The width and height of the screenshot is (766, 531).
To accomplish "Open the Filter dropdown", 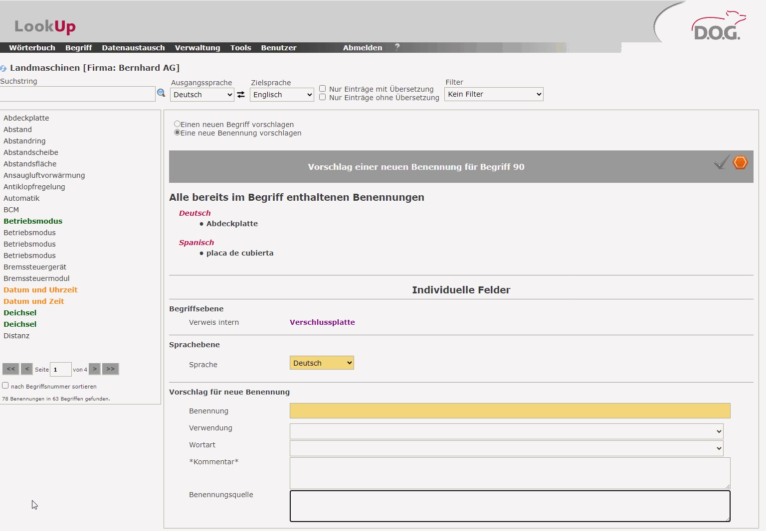I will [494, 94].
